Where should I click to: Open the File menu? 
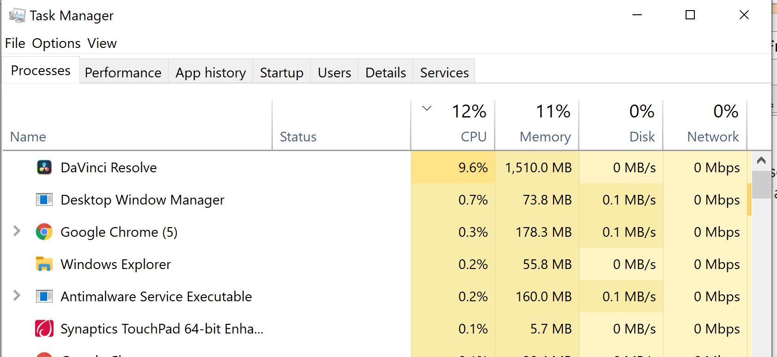(15, 43)
